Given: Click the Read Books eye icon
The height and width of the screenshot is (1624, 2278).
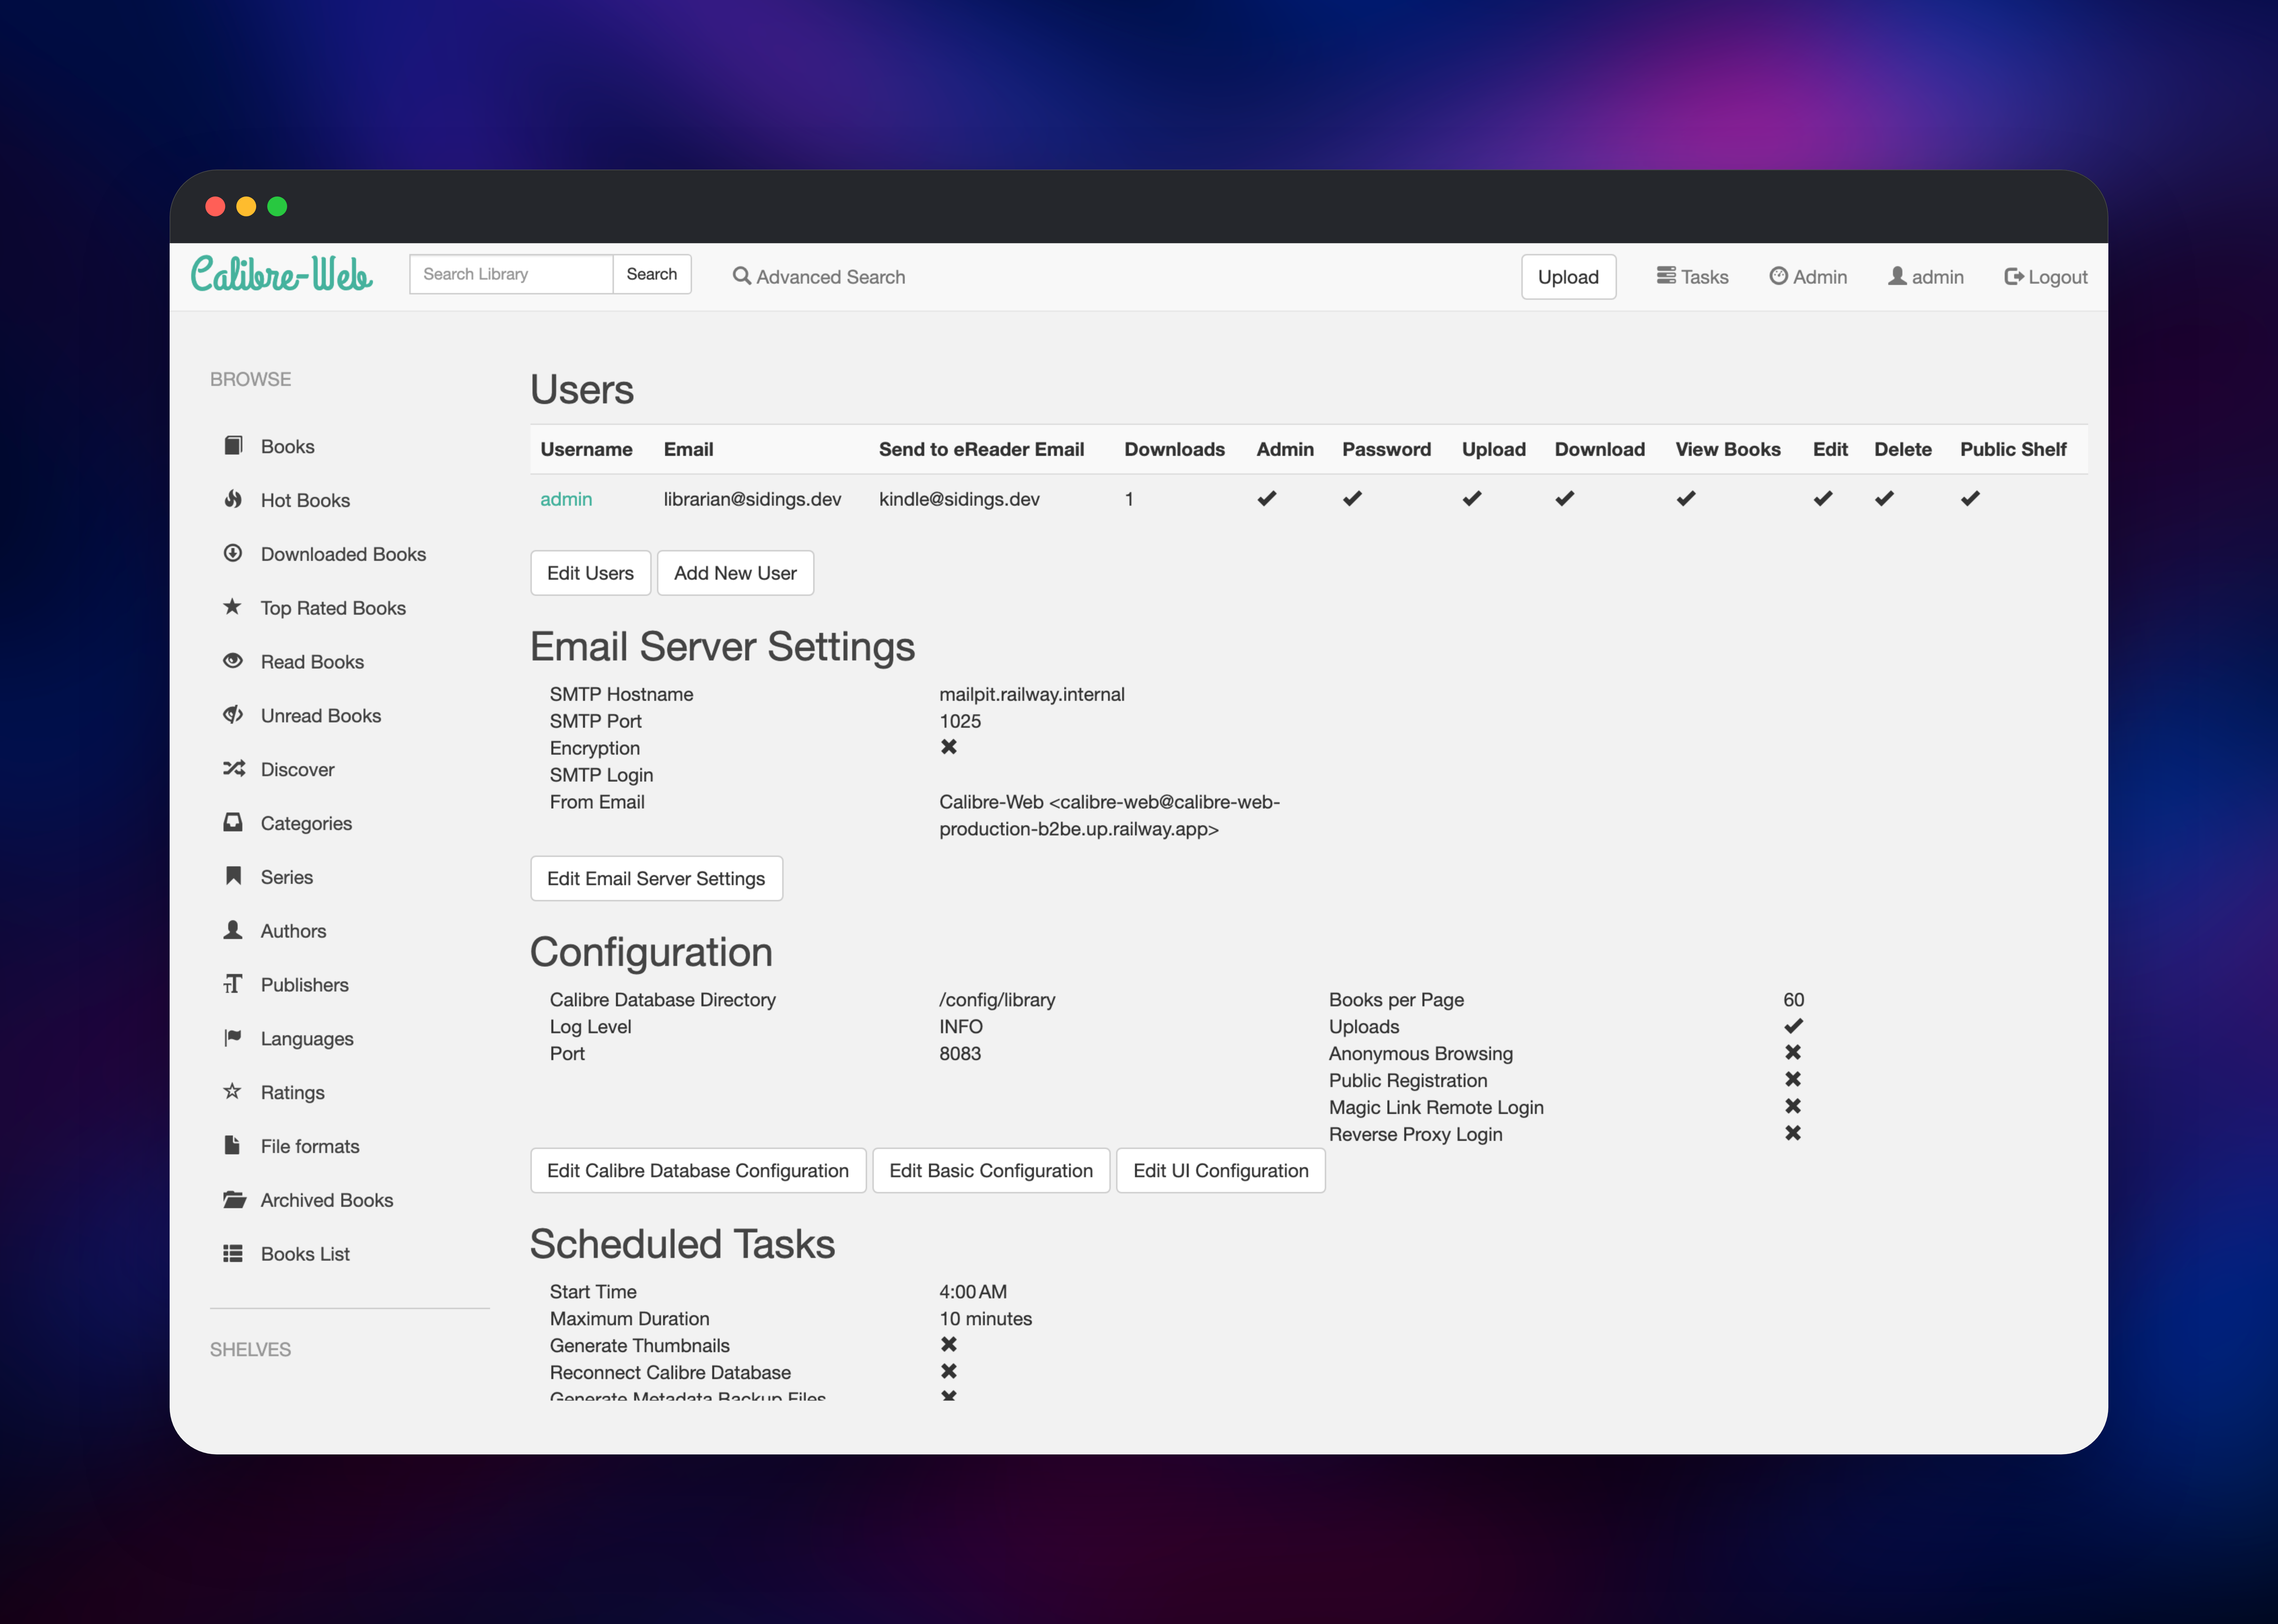Looking at the screenshot, I should click(233, 661).
